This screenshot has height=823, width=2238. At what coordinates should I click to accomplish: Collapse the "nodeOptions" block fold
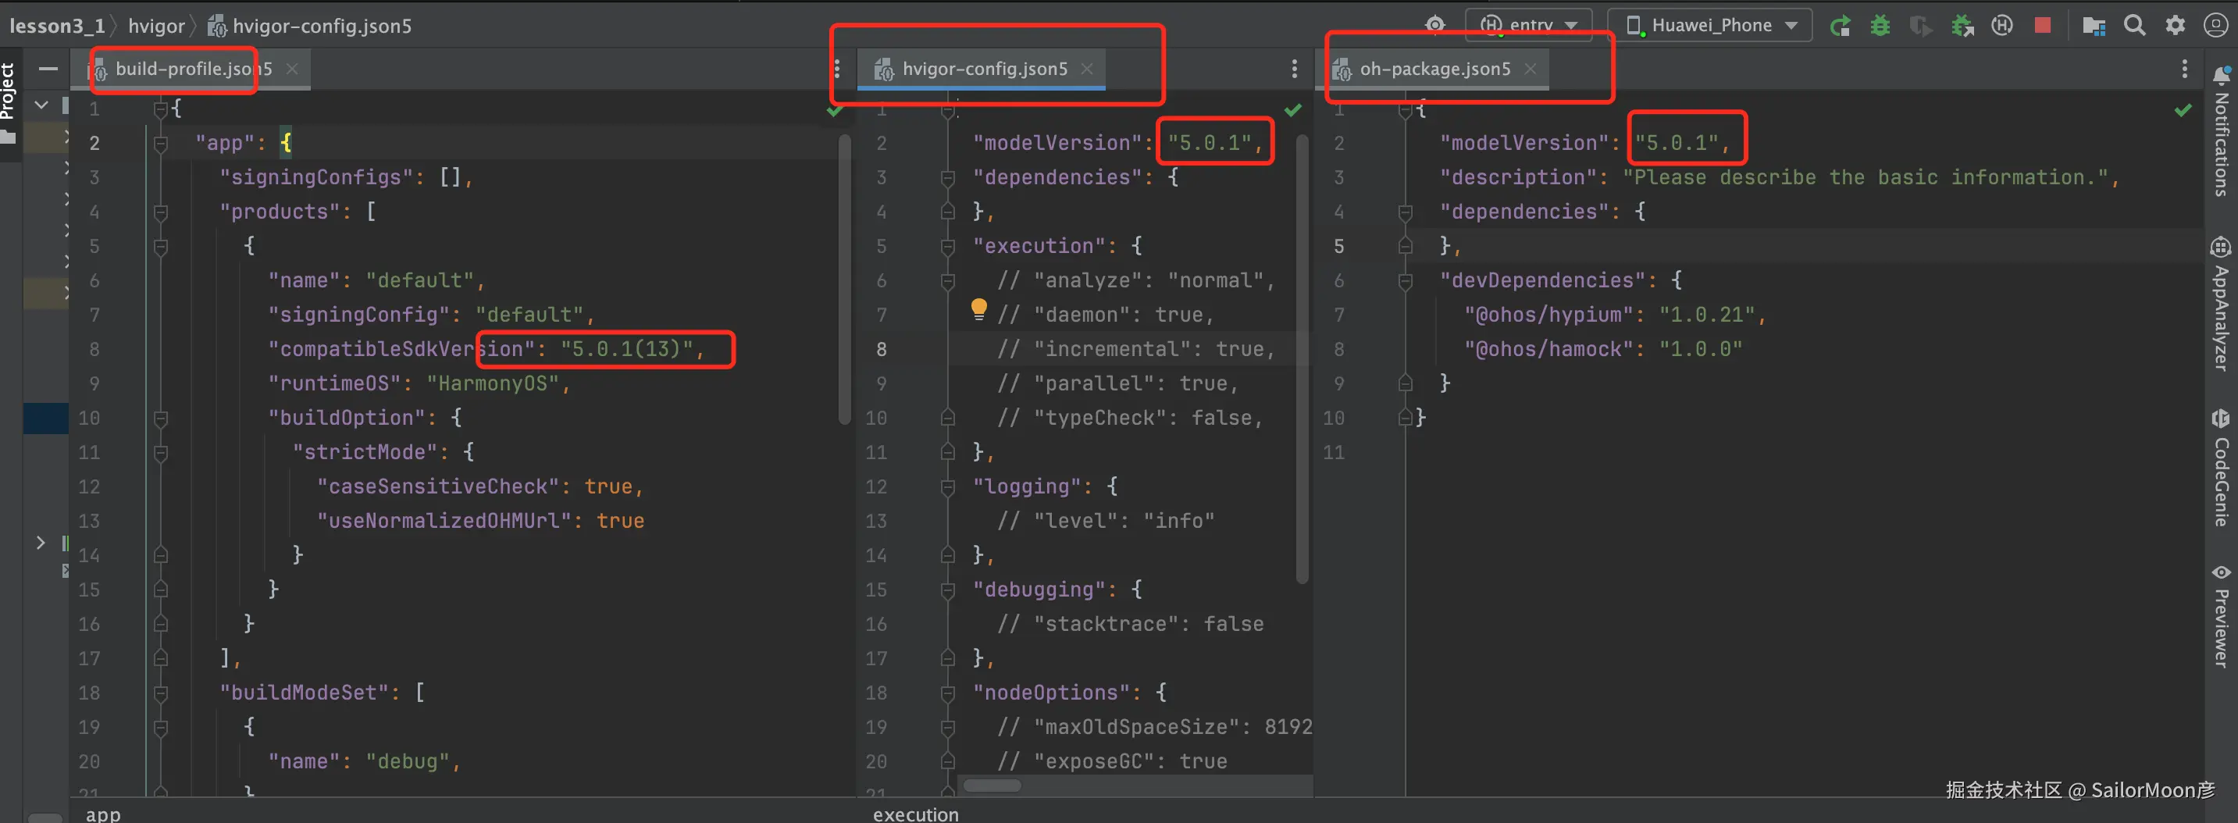point(948,693)
